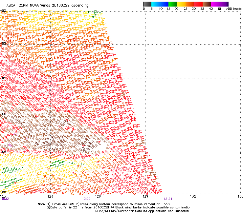The height and width of the screenshot is (213, 243).
Task: Click the red 30-35 knots legend swatch
Action: (x=198, y=4)
